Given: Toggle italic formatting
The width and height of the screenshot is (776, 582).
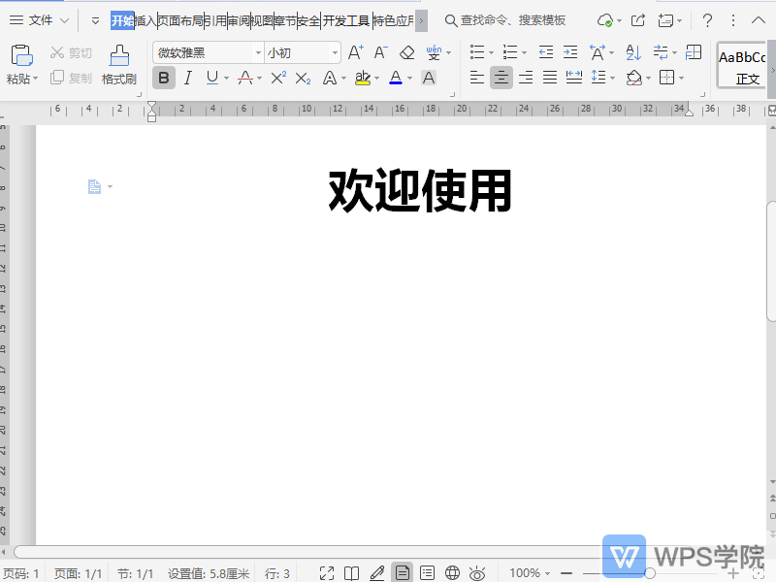Looking at the screenshot, I should click(x=187, y=77).
